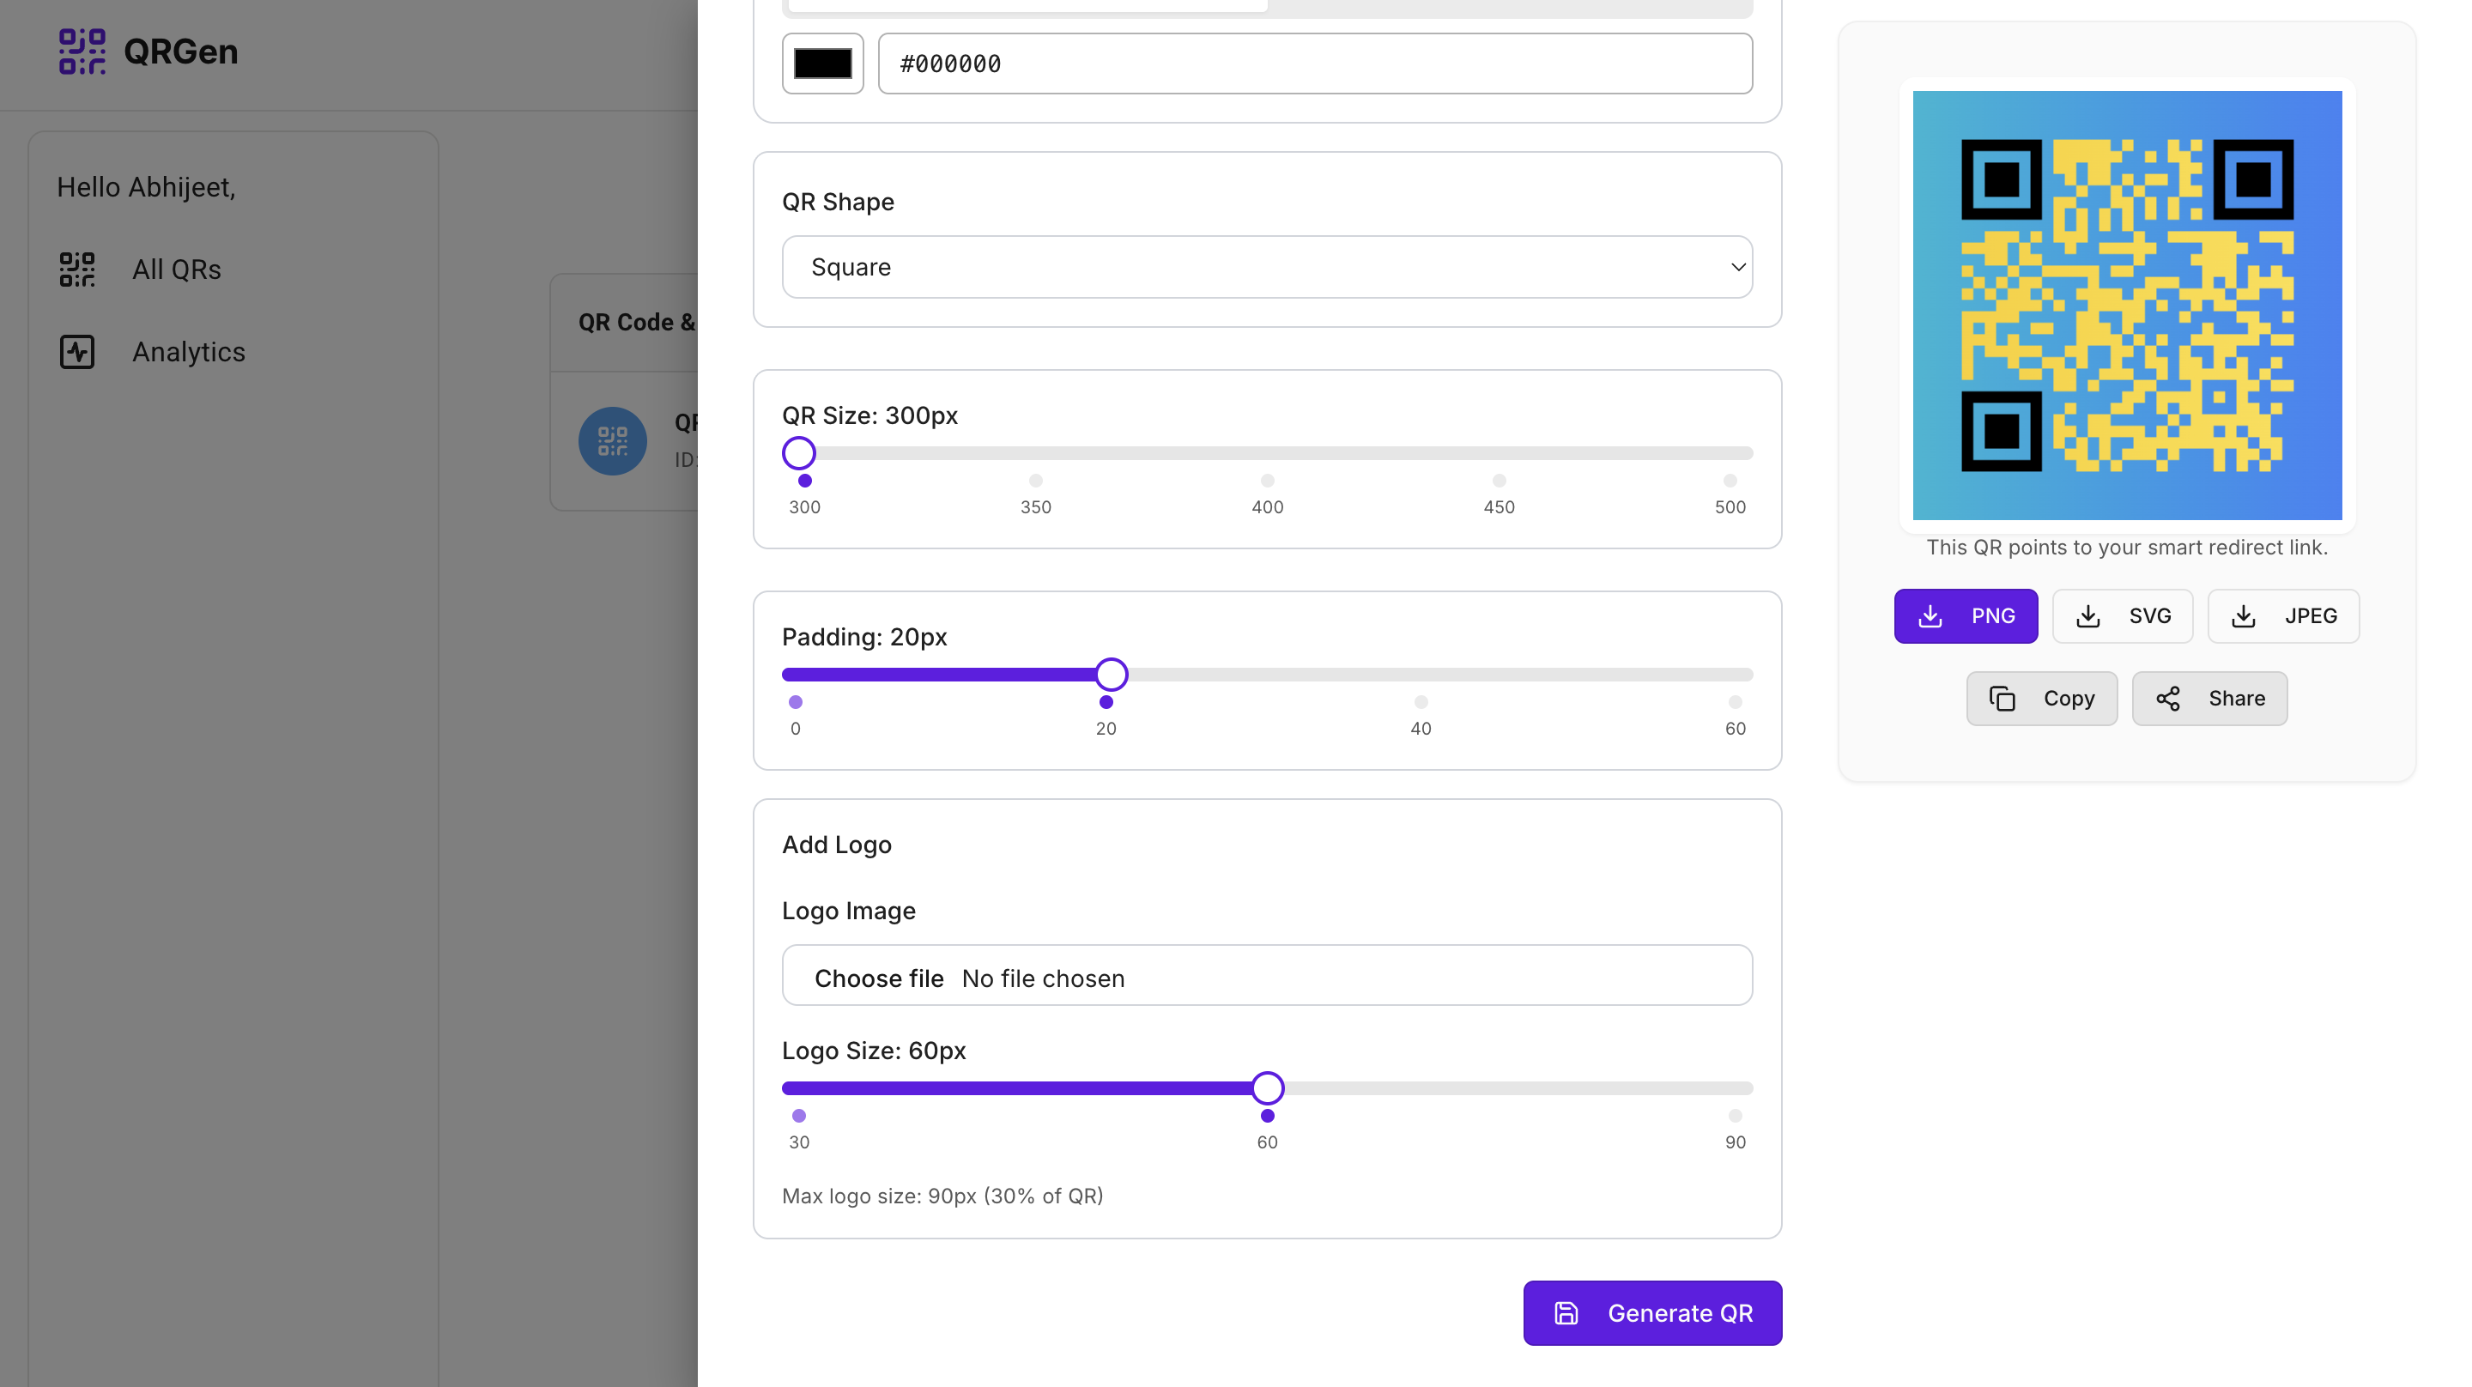
Task: Click the Copy icon button
Action: click(2041, 699)
